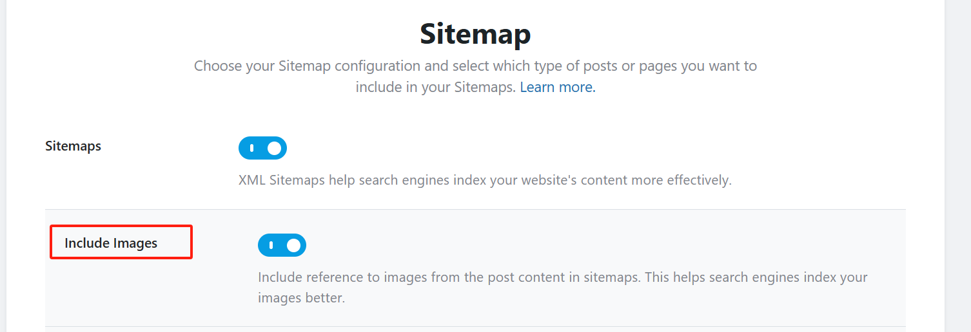Click the on-indicator bar inside Include Images switch
Image resolution: width=971 pixels, height=332 pixels.
tap(271, 245)
